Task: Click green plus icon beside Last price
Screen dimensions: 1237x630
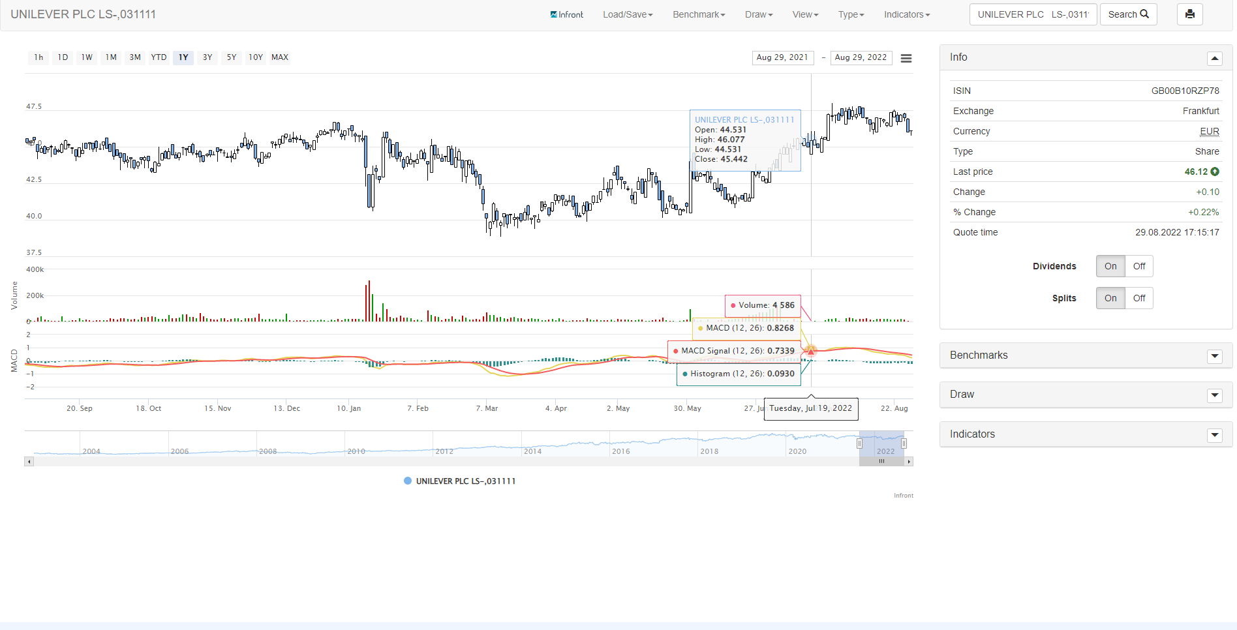Action: click(x=1215, y=172)
